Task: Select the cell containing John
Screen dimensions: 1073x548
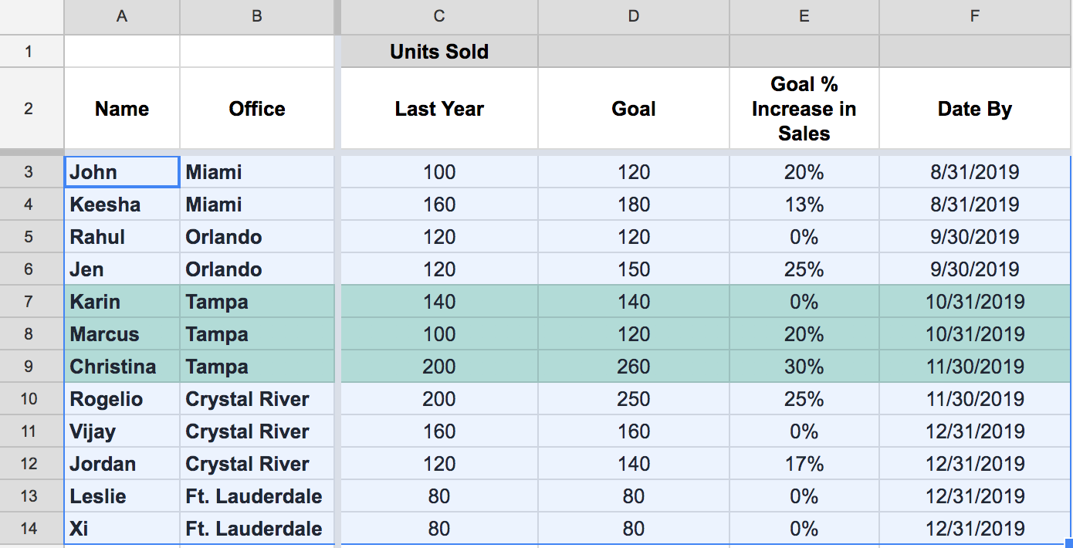Action: [x=121, y=171]
